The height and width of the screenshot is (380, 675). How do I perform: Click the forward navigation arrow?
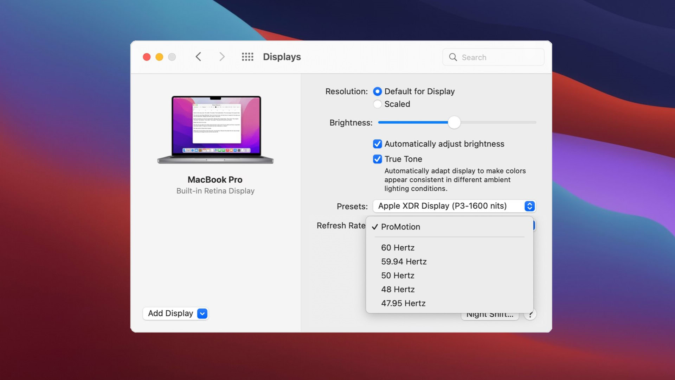pos(221,57)
